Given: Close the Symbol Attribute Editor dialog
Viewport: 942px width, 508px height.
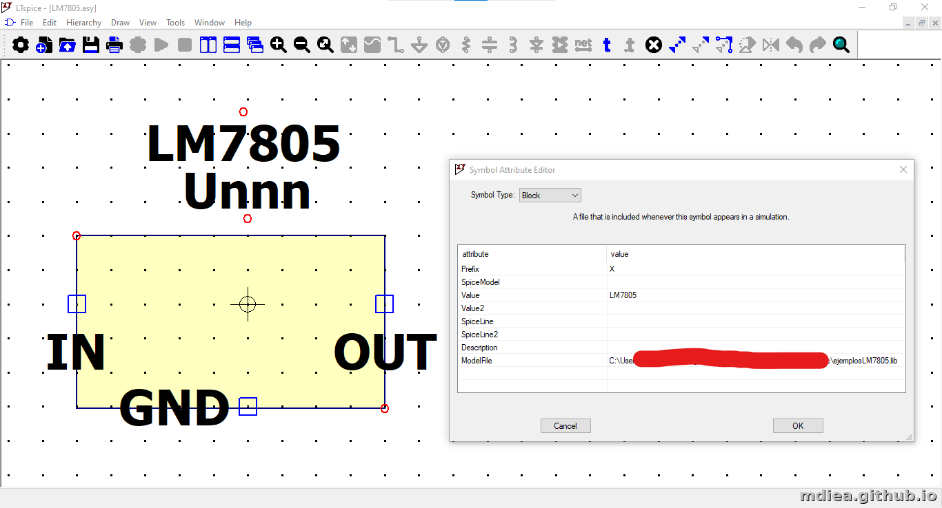Looking at the screenshot, I should [903, 169].
